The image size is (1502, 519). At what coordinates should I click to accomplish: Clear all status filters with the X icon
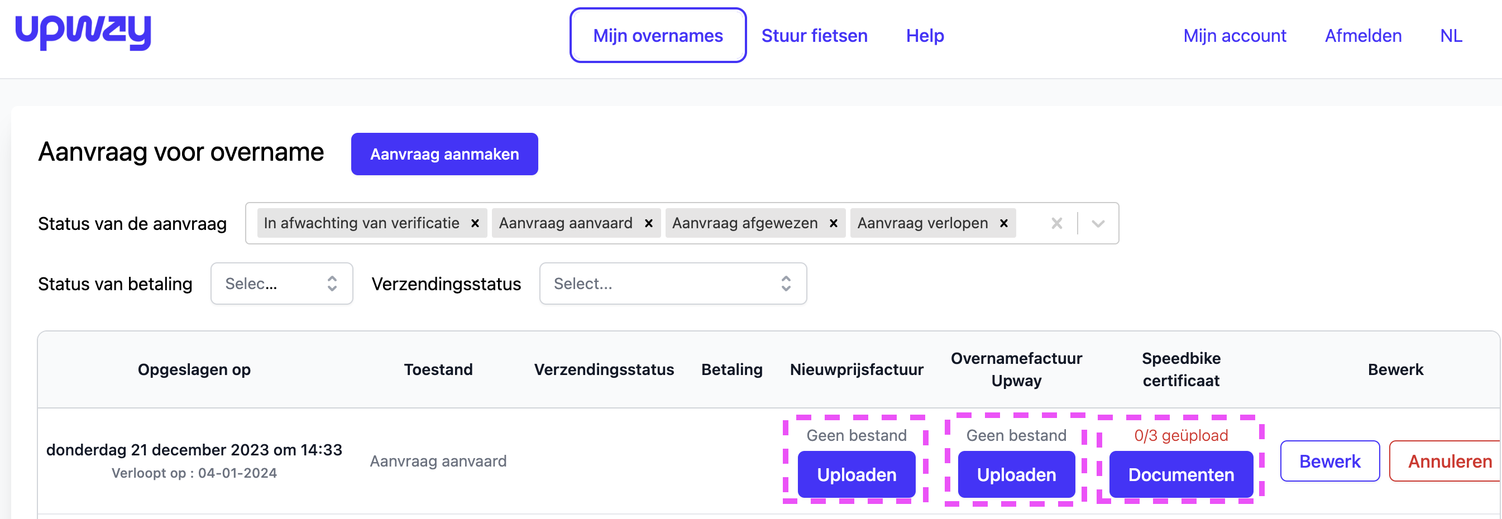(x=1056, y=224)
